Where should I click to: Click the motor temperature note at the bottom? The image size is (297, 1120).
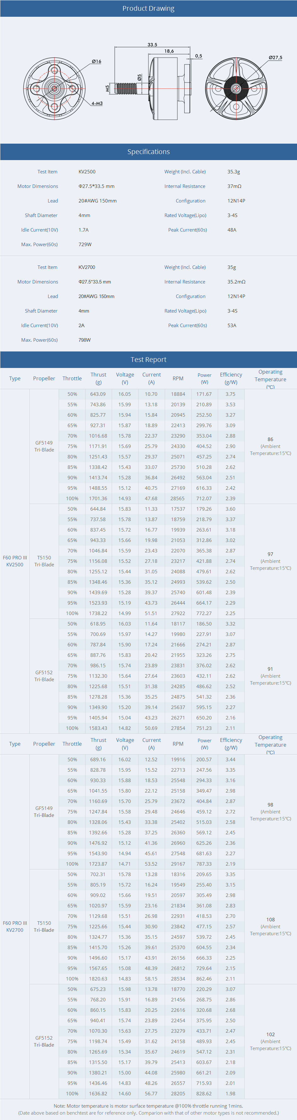coord(148,1106)
